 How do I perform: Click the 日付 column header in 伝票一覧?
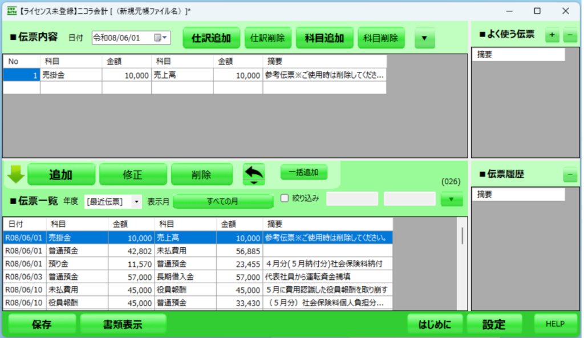(x=25, y=224)
